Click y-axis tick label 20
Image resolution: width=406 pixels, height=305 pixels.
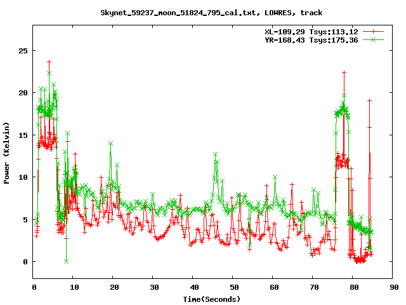coord(23,93)
